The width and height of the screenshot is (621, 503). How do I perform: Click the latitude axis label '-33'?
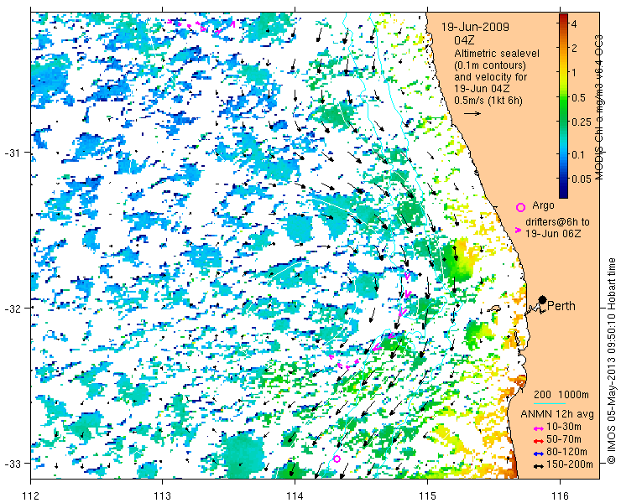[x=12, y=463]
